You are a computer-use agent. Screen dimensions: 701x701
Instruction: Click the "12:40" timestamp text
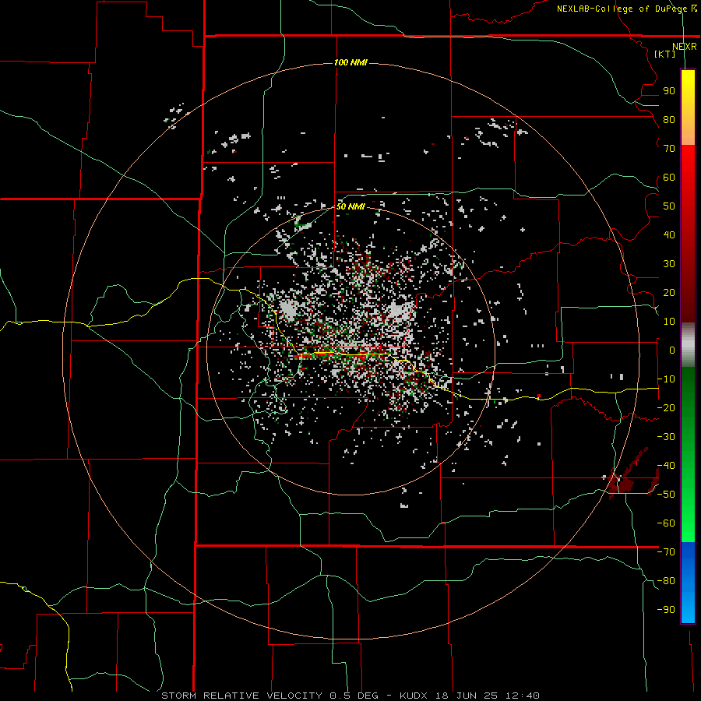click(522, 696)
